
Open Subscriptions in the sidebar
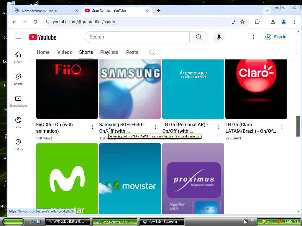tap(18, 101)
